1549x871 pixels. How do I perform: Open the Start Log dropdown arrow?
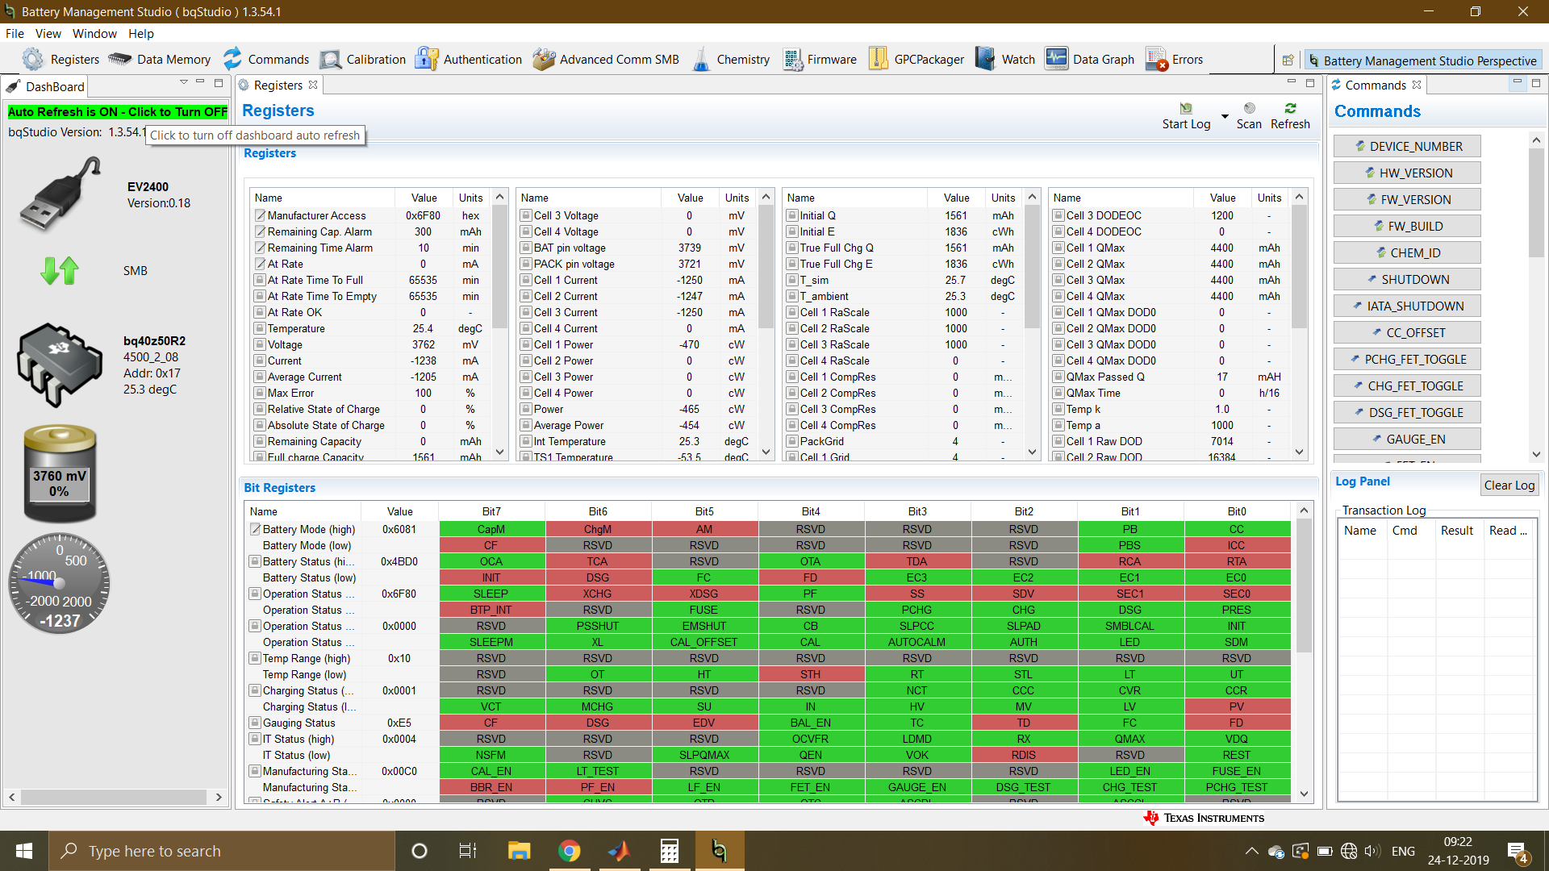point(1225,116)
